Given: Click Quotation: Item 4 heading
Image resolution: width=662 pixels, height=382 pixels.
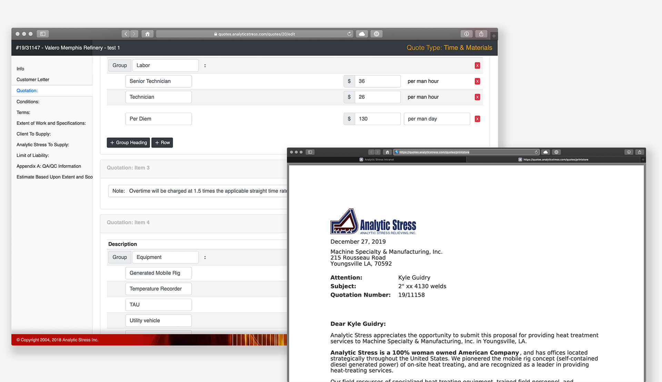Looking at the screenshot, I should [x=128, y=223].
